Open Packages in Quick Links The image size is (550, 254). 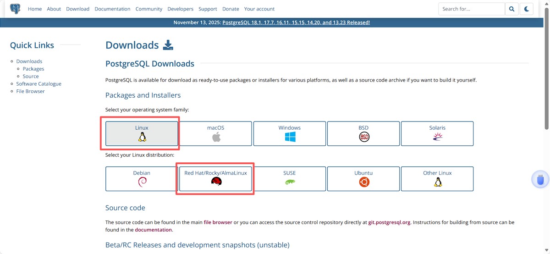(33, 69)
